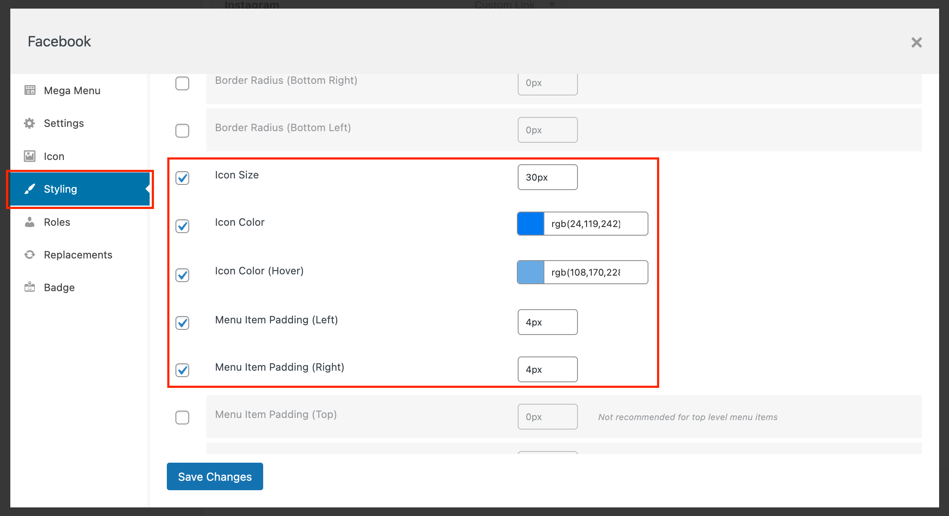Toggle the Icon Color (Hover) checkbox
Screen dimensions: 949x516
click(182, 275)
